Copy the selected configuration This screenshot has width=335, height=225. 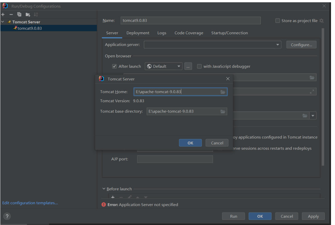[19, 15]
